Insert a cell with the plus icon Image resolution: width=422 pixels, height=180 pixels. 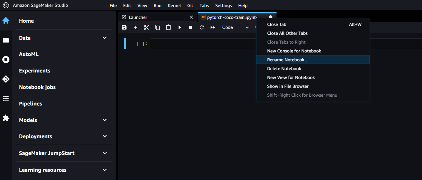pyautogui.click(x=135, y=27)
